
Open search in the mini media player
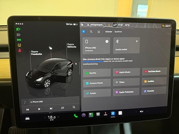[74, 107]
